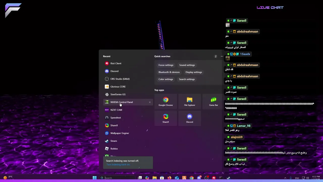The width and height of the screenshot is (323, 182).
Task: Choose Display settings quick search
Action: [x=194, y=72]
